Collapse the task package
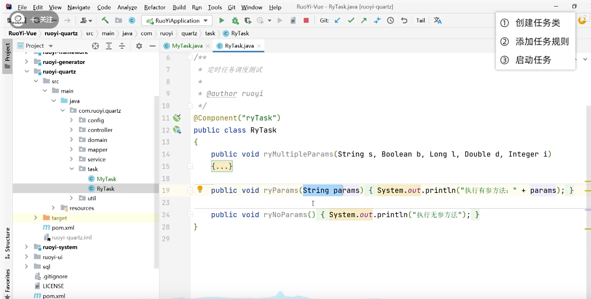The image size is (591, 299). point(72,169)
